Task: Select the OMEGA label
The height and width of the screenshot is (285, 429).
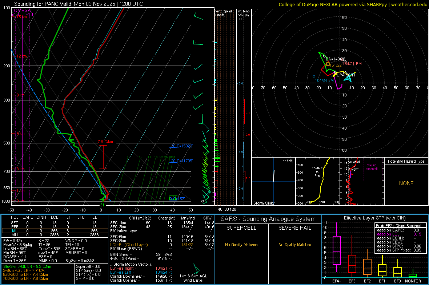Action: 23,11
